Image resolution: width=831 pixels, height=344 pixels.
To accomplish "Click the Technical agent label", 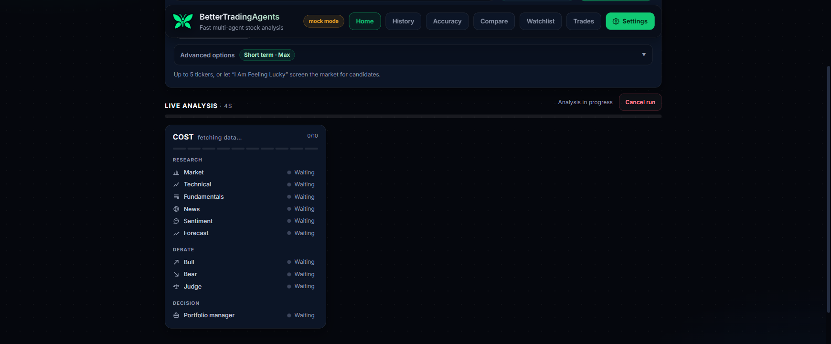I will tap(197, 184).
